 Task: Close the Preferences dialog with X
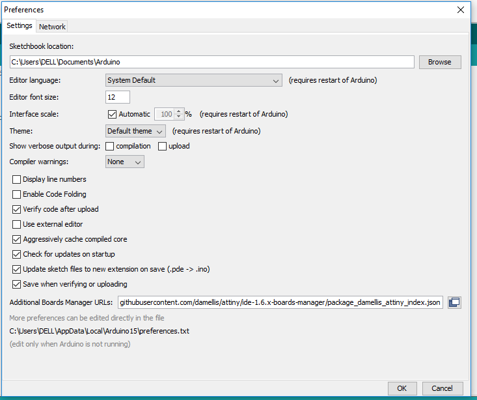(461, 10)
